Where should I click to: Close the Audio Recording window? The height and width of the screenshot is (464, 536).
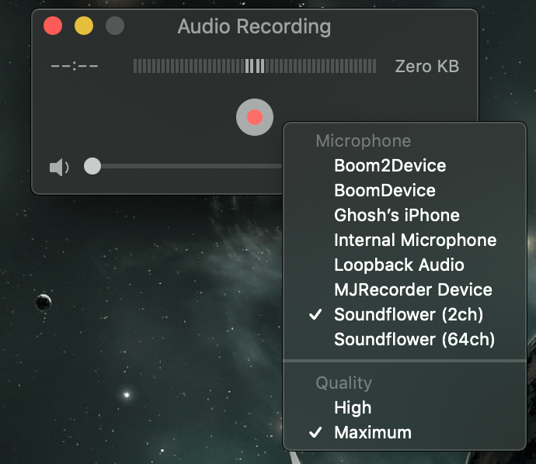pos(53,26)
